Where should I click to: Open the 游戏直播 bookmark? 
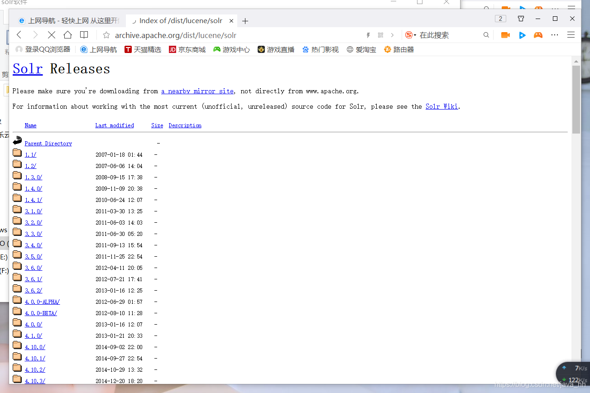click(x=276, y=49)
